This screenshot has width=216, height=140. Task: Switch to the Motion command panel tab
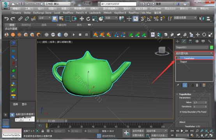197,41
